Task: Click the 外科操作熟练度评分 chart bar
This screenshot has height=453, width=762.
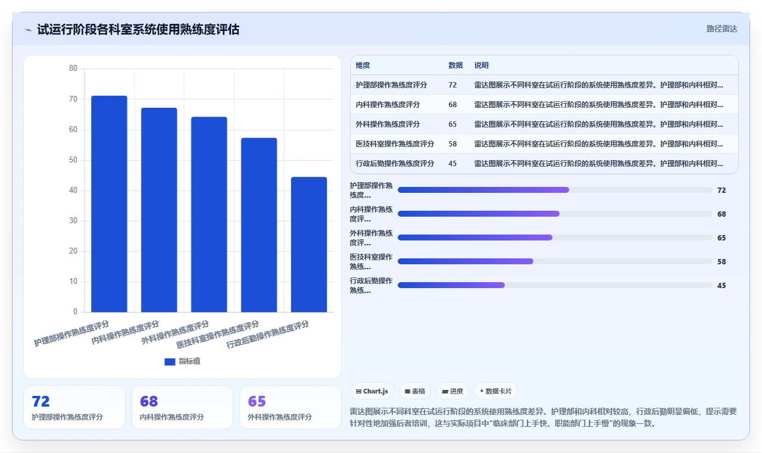Action: pyautogui.click(x=209, y=214)
